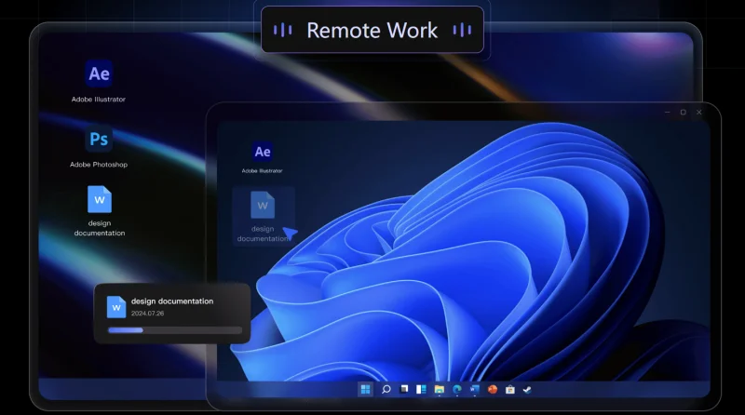The height and width of the screenshot is (415, 745).
Task: Launch File Explorer from the taskbar
Action: pos(439,389)
